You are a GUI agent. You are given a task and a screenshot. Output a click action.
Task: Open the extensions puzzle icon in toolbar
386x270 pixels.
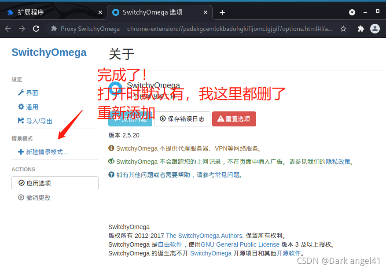pyautogui.click(x=360, y=29)
